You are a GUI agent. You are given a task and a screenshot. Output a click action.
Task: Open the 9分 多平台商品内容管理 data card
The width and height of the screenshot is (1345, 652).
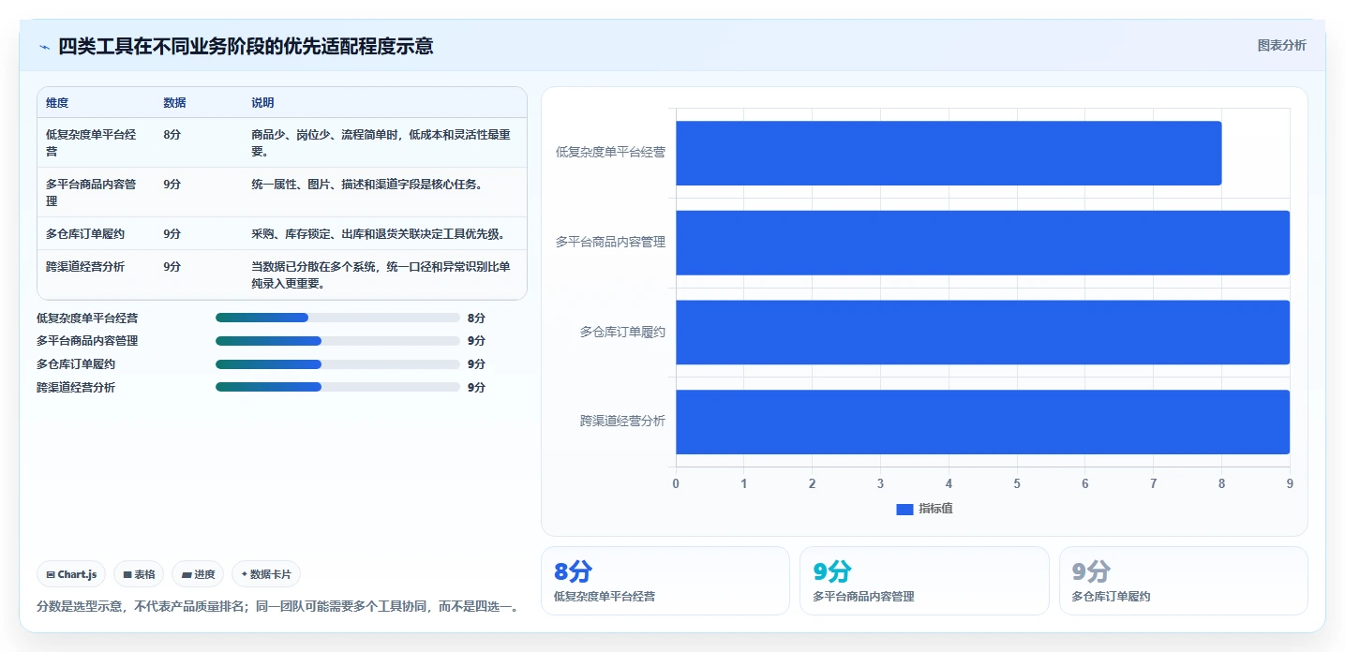tap(924, 581)
